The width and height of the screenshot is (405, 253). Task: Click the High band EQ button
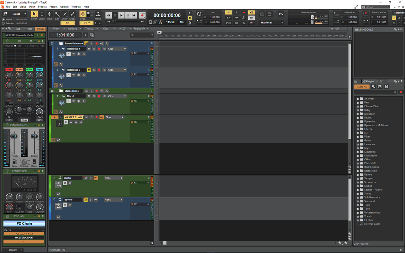click(39, 70)
